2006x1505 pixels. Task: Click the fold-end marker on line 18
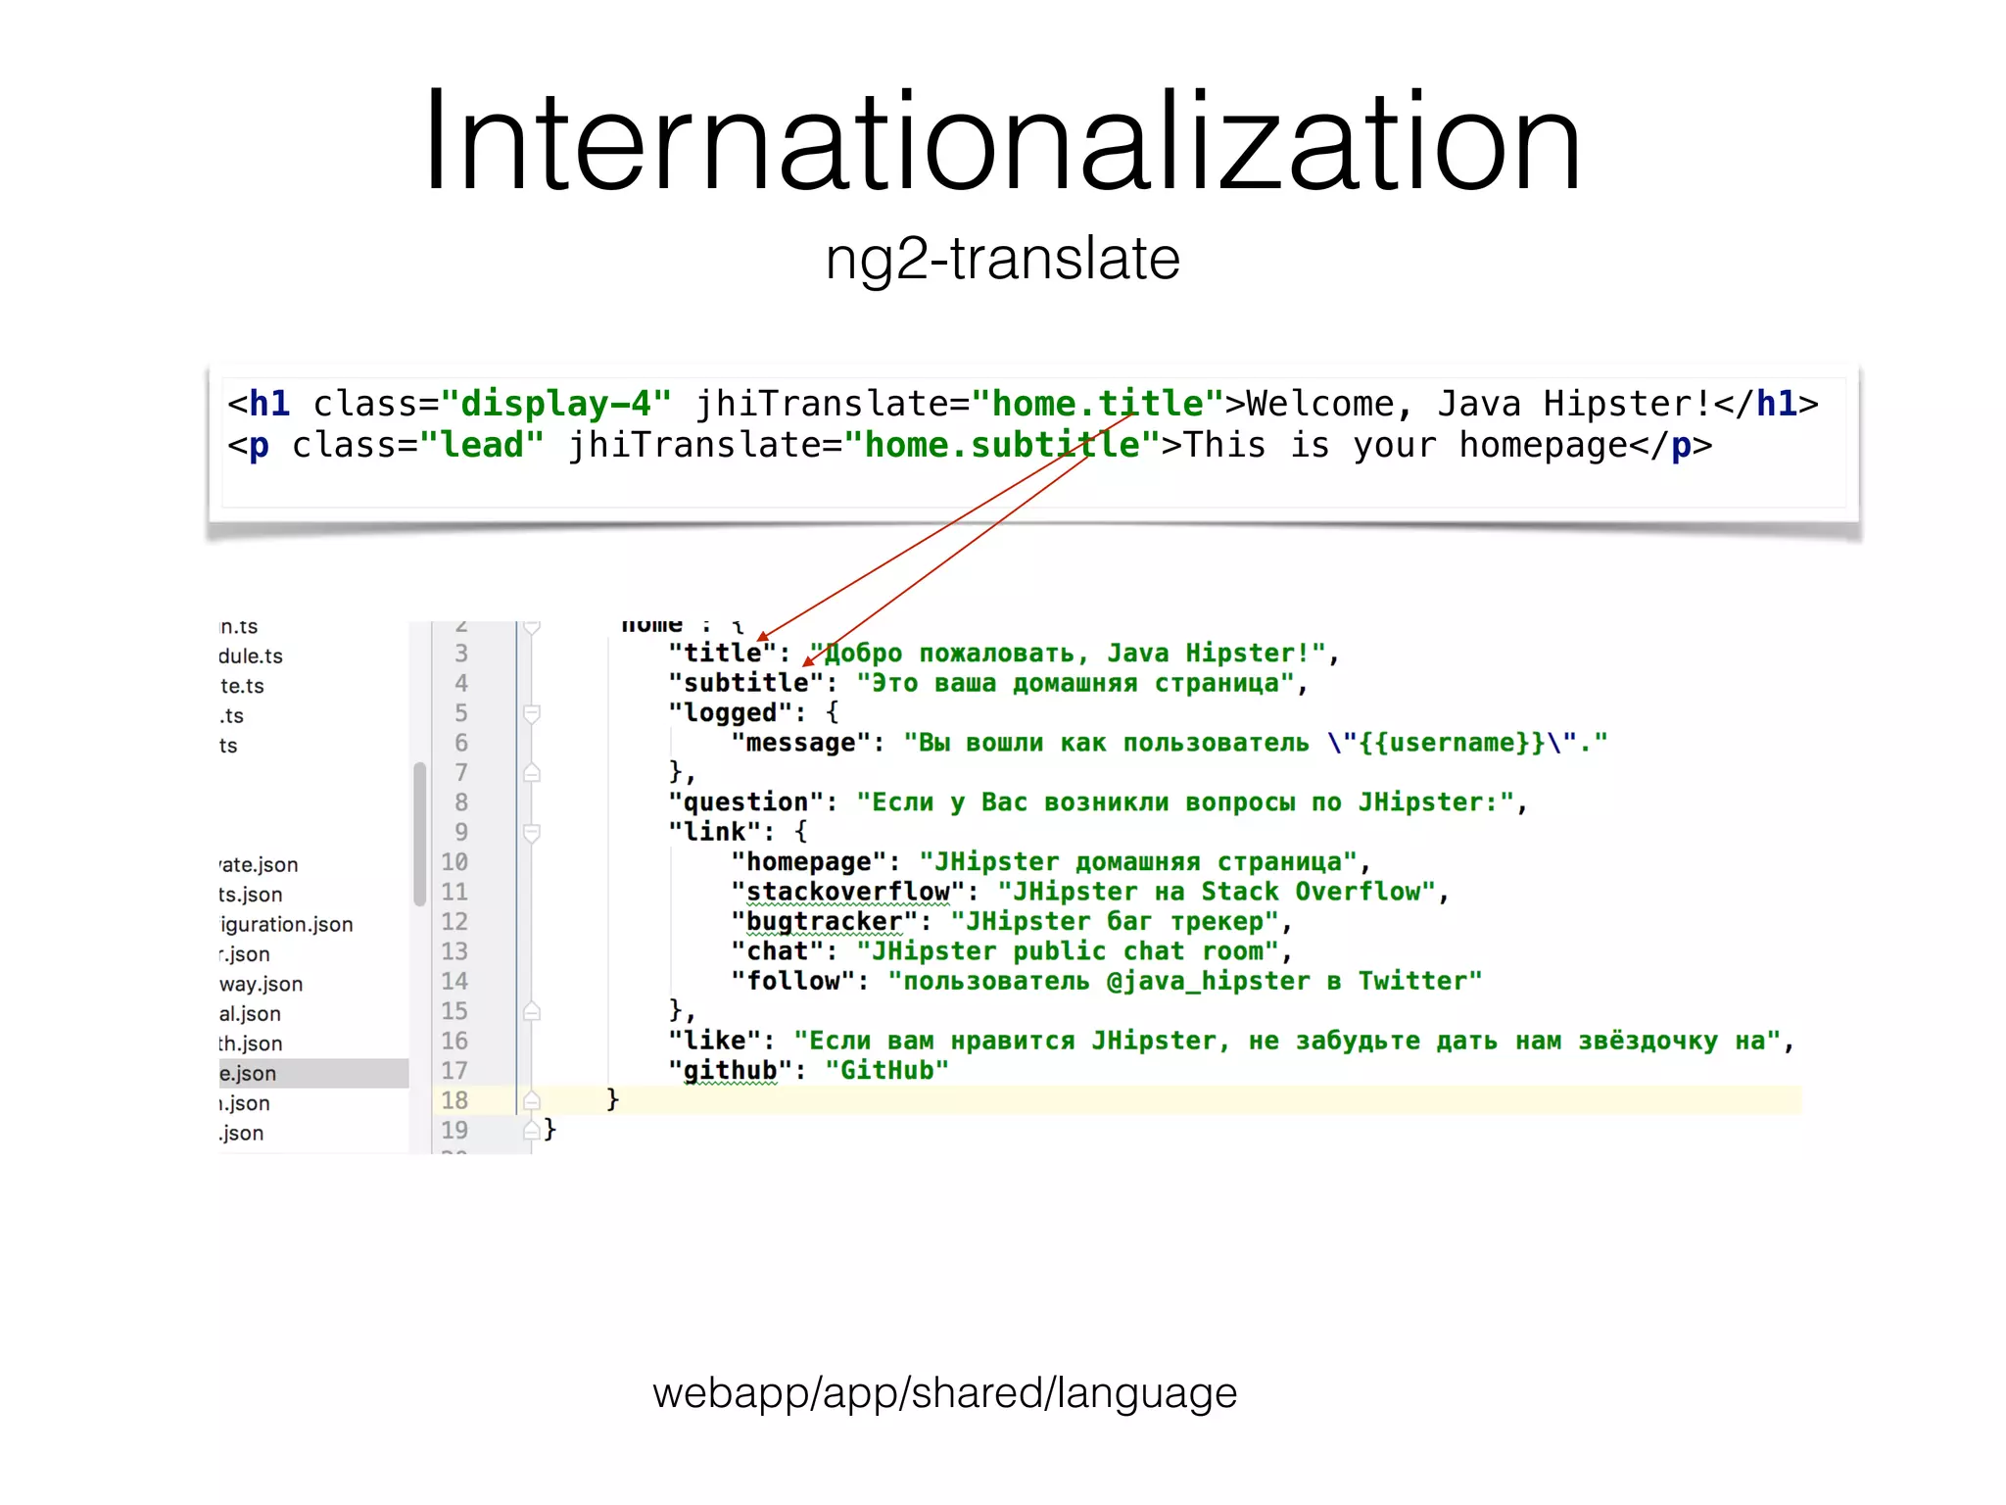[x=532, y=1100]
